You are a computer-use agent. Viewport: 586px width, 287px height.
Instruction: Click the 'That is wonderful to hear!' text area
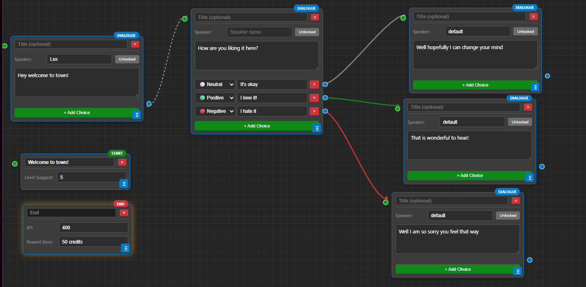470,145
